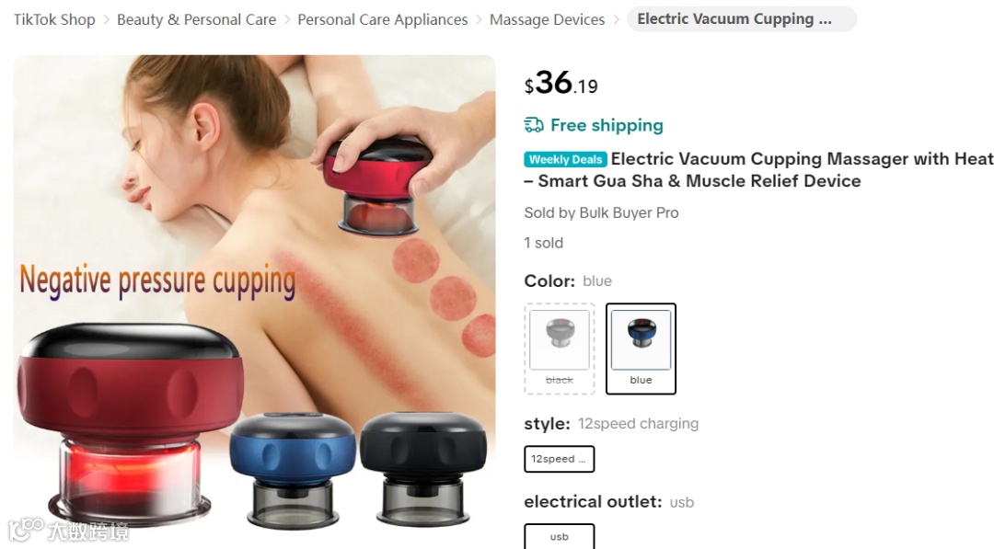The height and width of the screenshot is (549, 994).
Task: Click chevron after TikTok Shop breadcrumb
Action: pos(107,20)
